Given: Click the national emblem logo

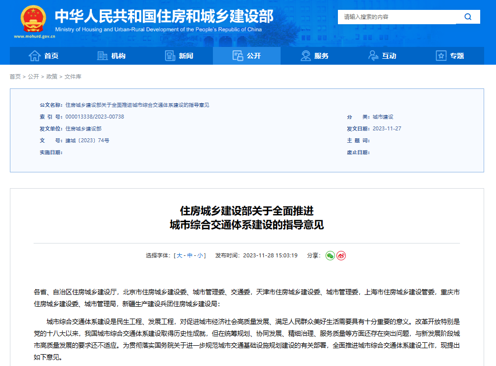Looking at the screenshot, I should tap(33, 19).
